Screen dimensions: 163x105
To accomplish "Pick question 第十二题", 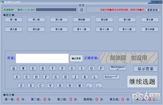I will pos(104,29).
